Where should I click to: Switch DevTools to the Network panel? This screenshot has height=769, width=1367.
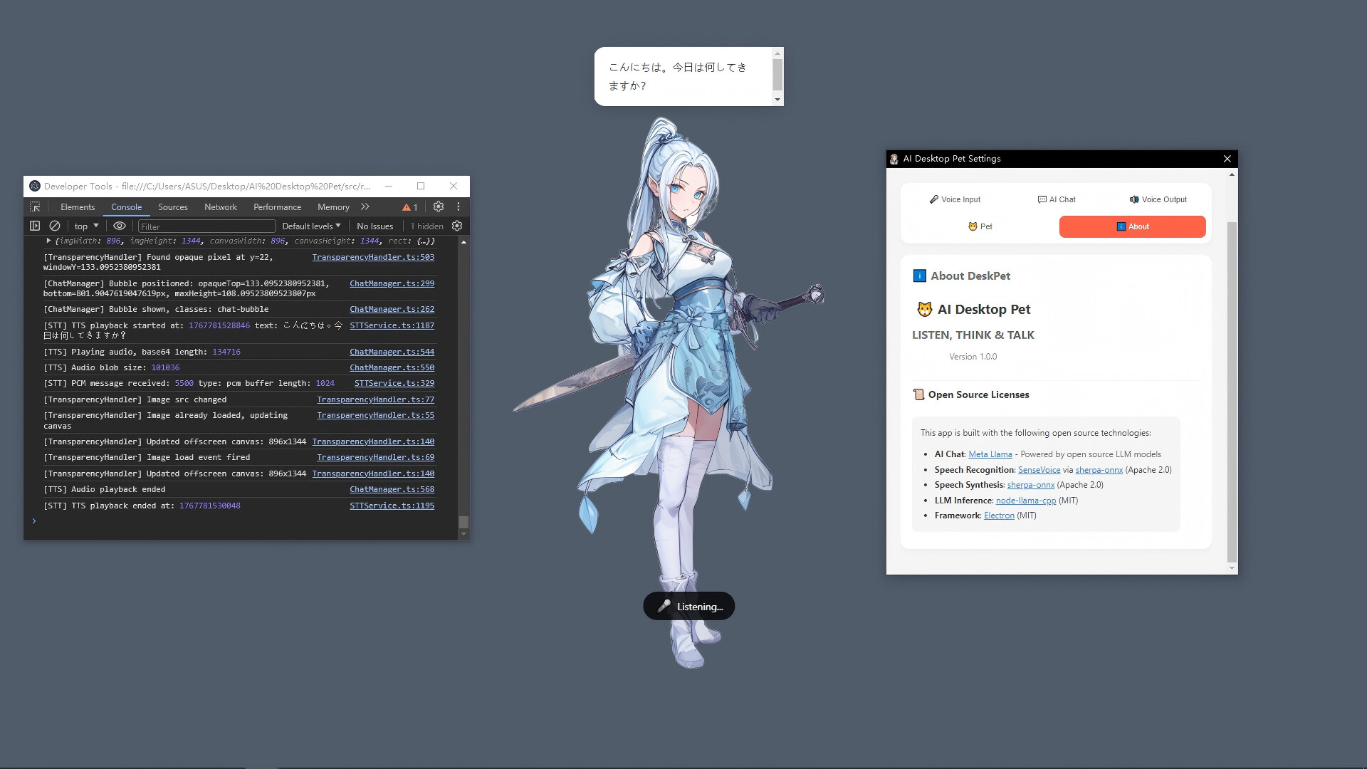coord(220,206)
